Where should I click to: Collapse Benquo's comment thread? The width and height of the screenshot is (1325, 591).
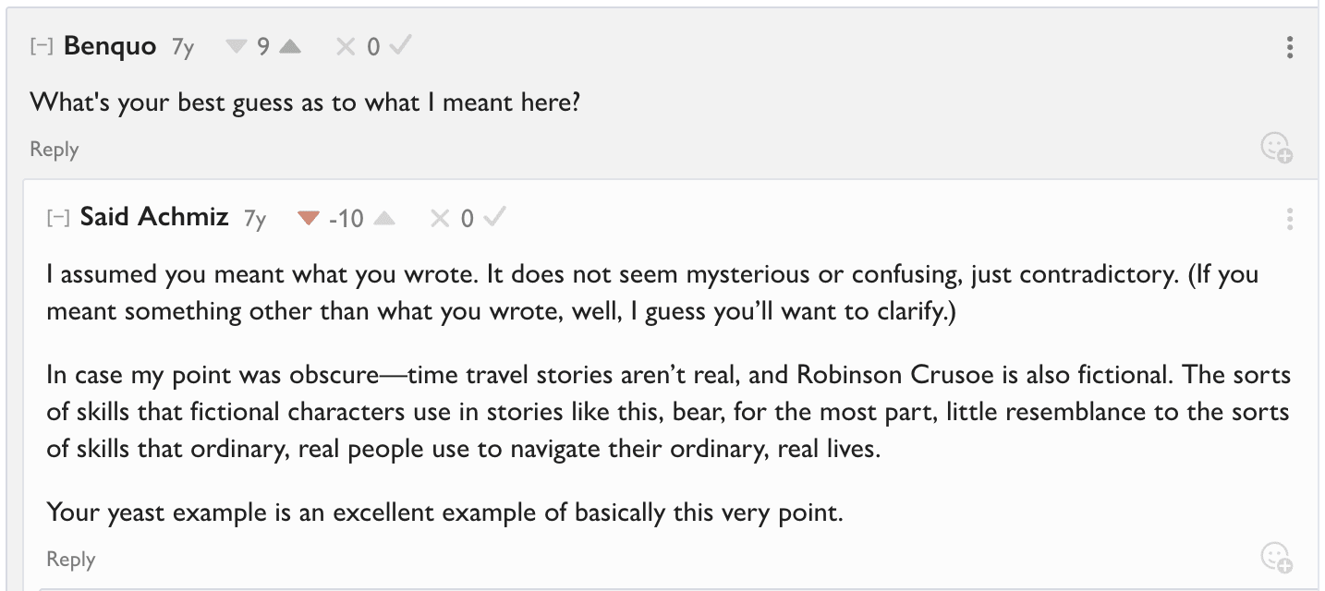pyautogui.click(x=41, y=46)
